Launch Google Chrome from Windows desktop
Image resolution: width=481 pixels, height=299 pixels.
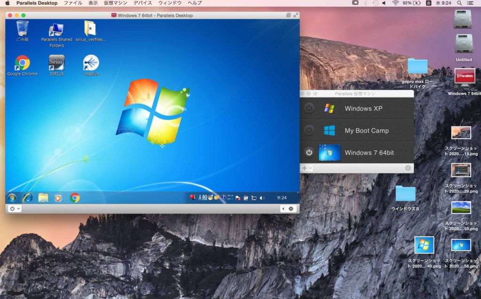point(22,63)
